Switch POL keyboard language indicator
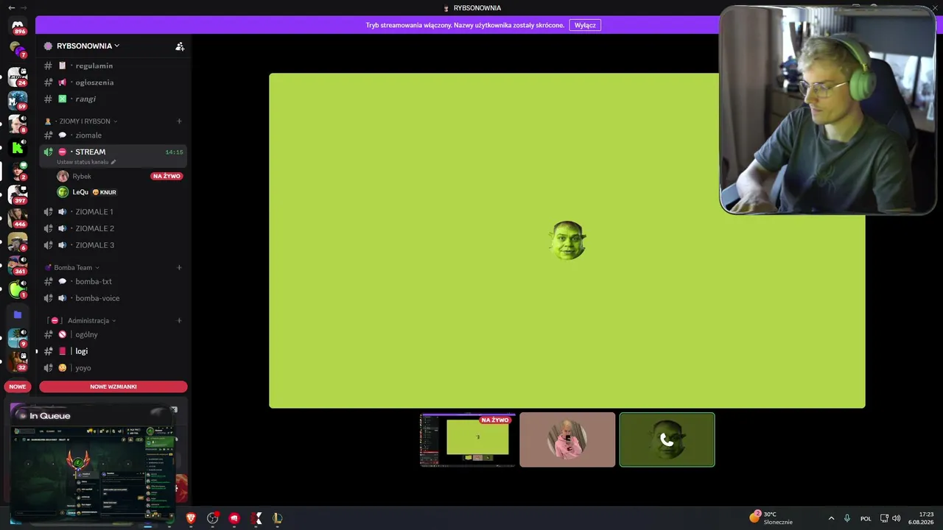 (x=866, y=518)
